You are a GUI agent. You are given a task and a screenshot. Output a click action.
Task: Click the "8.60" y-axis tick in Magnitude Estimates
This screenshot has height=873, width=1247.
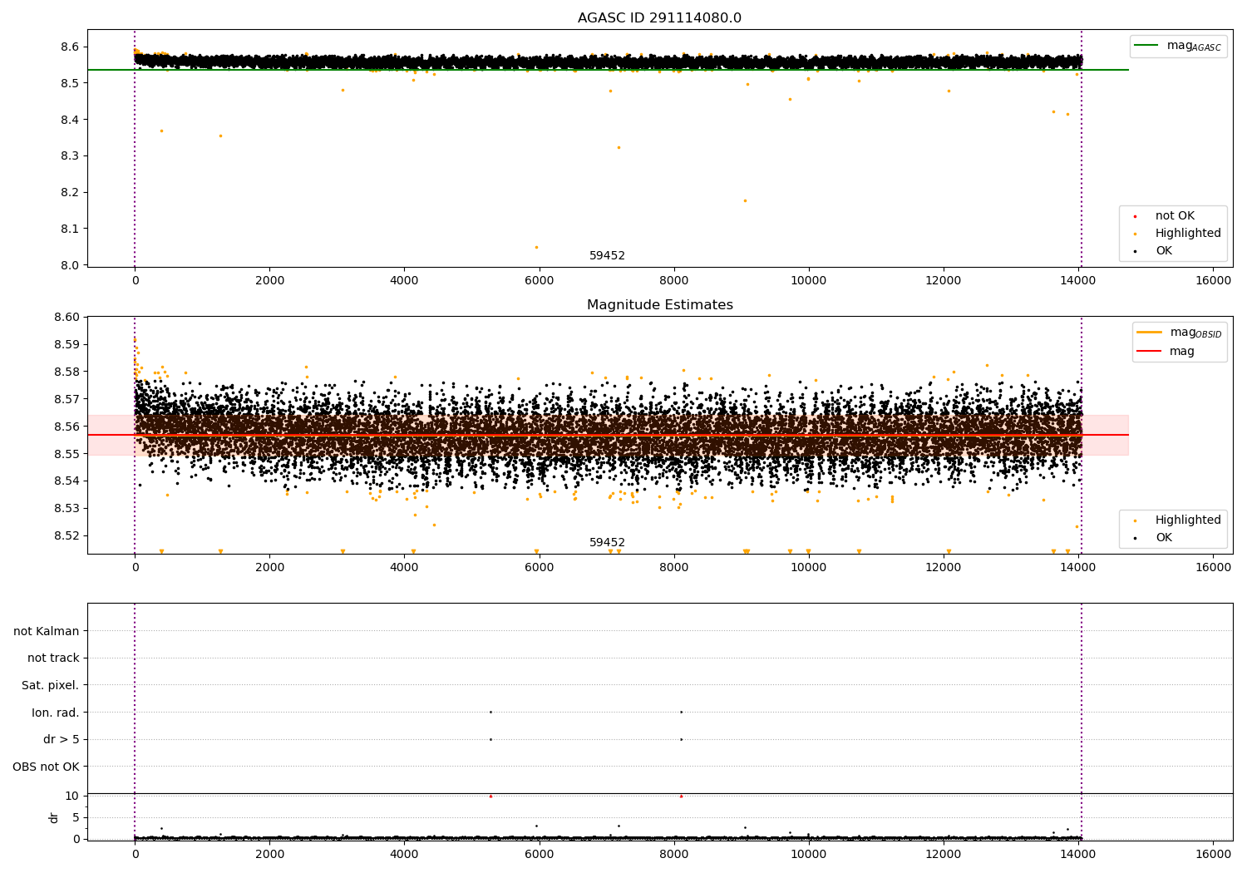(x=67, y=317)
